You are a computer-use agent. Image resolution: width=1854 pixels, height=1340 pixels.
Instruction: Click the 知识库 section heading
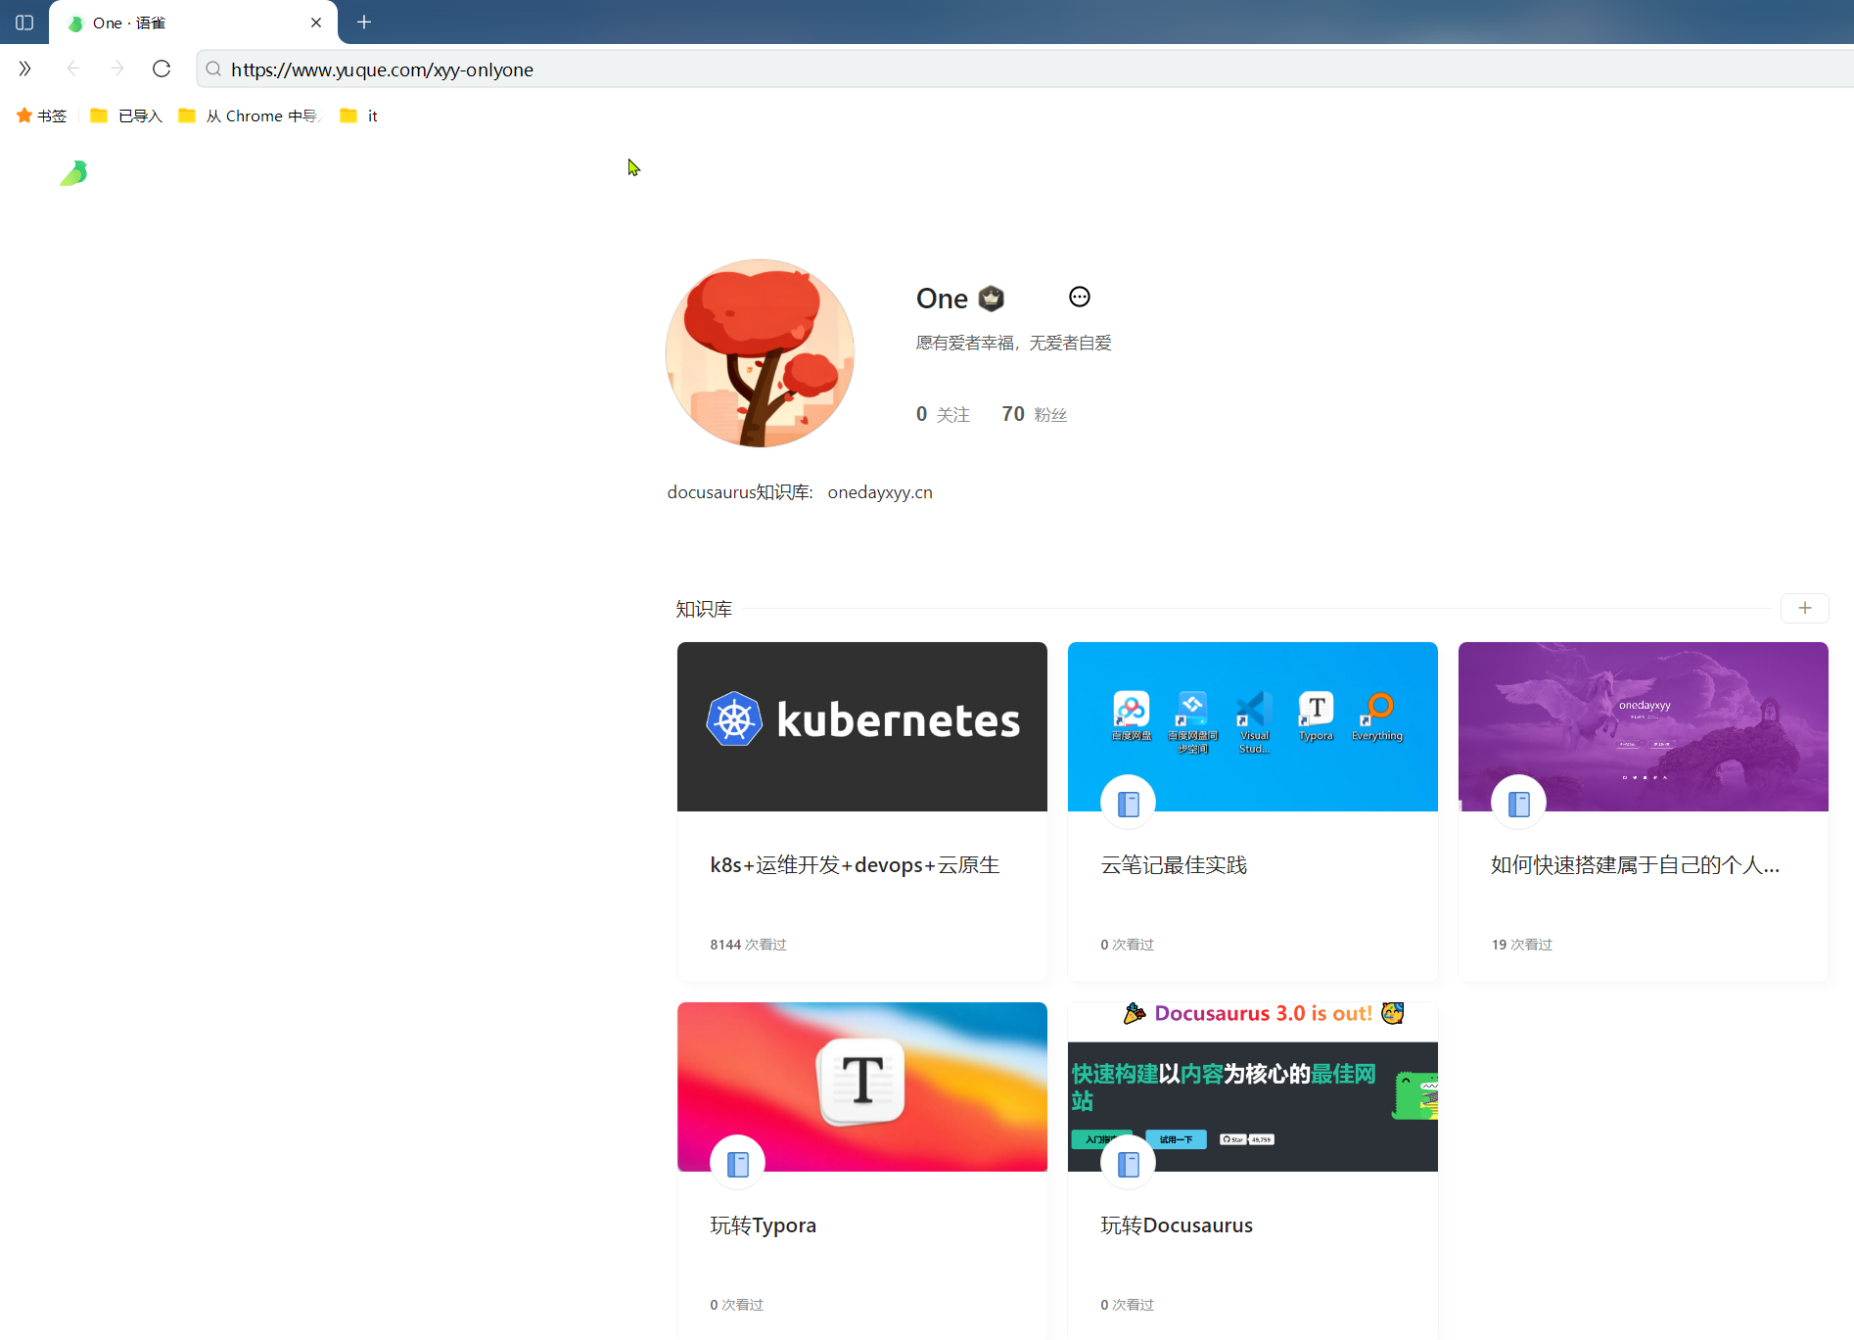[704, 609]
